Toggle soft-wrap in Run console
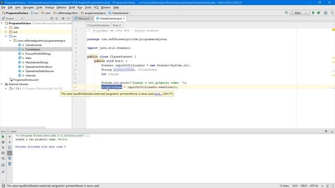The height and width of the screenshot is (188, 335). (x=9, y=147)
